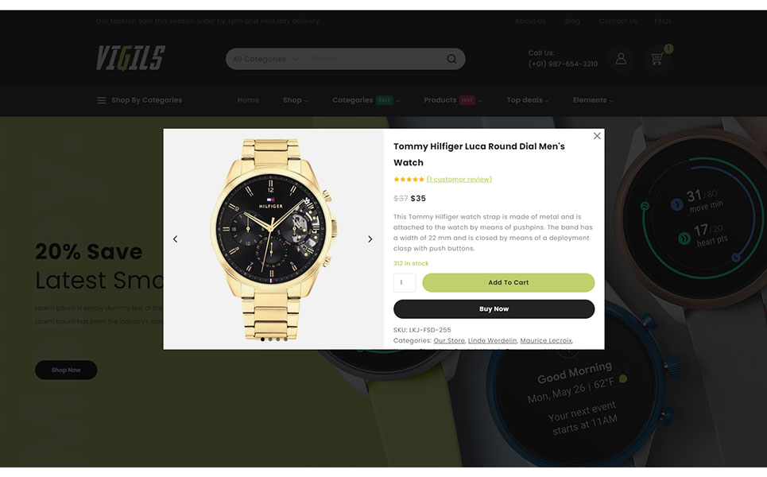Add the watch to cart
This screenshot has height=477, width=767.
click(508, 283)
